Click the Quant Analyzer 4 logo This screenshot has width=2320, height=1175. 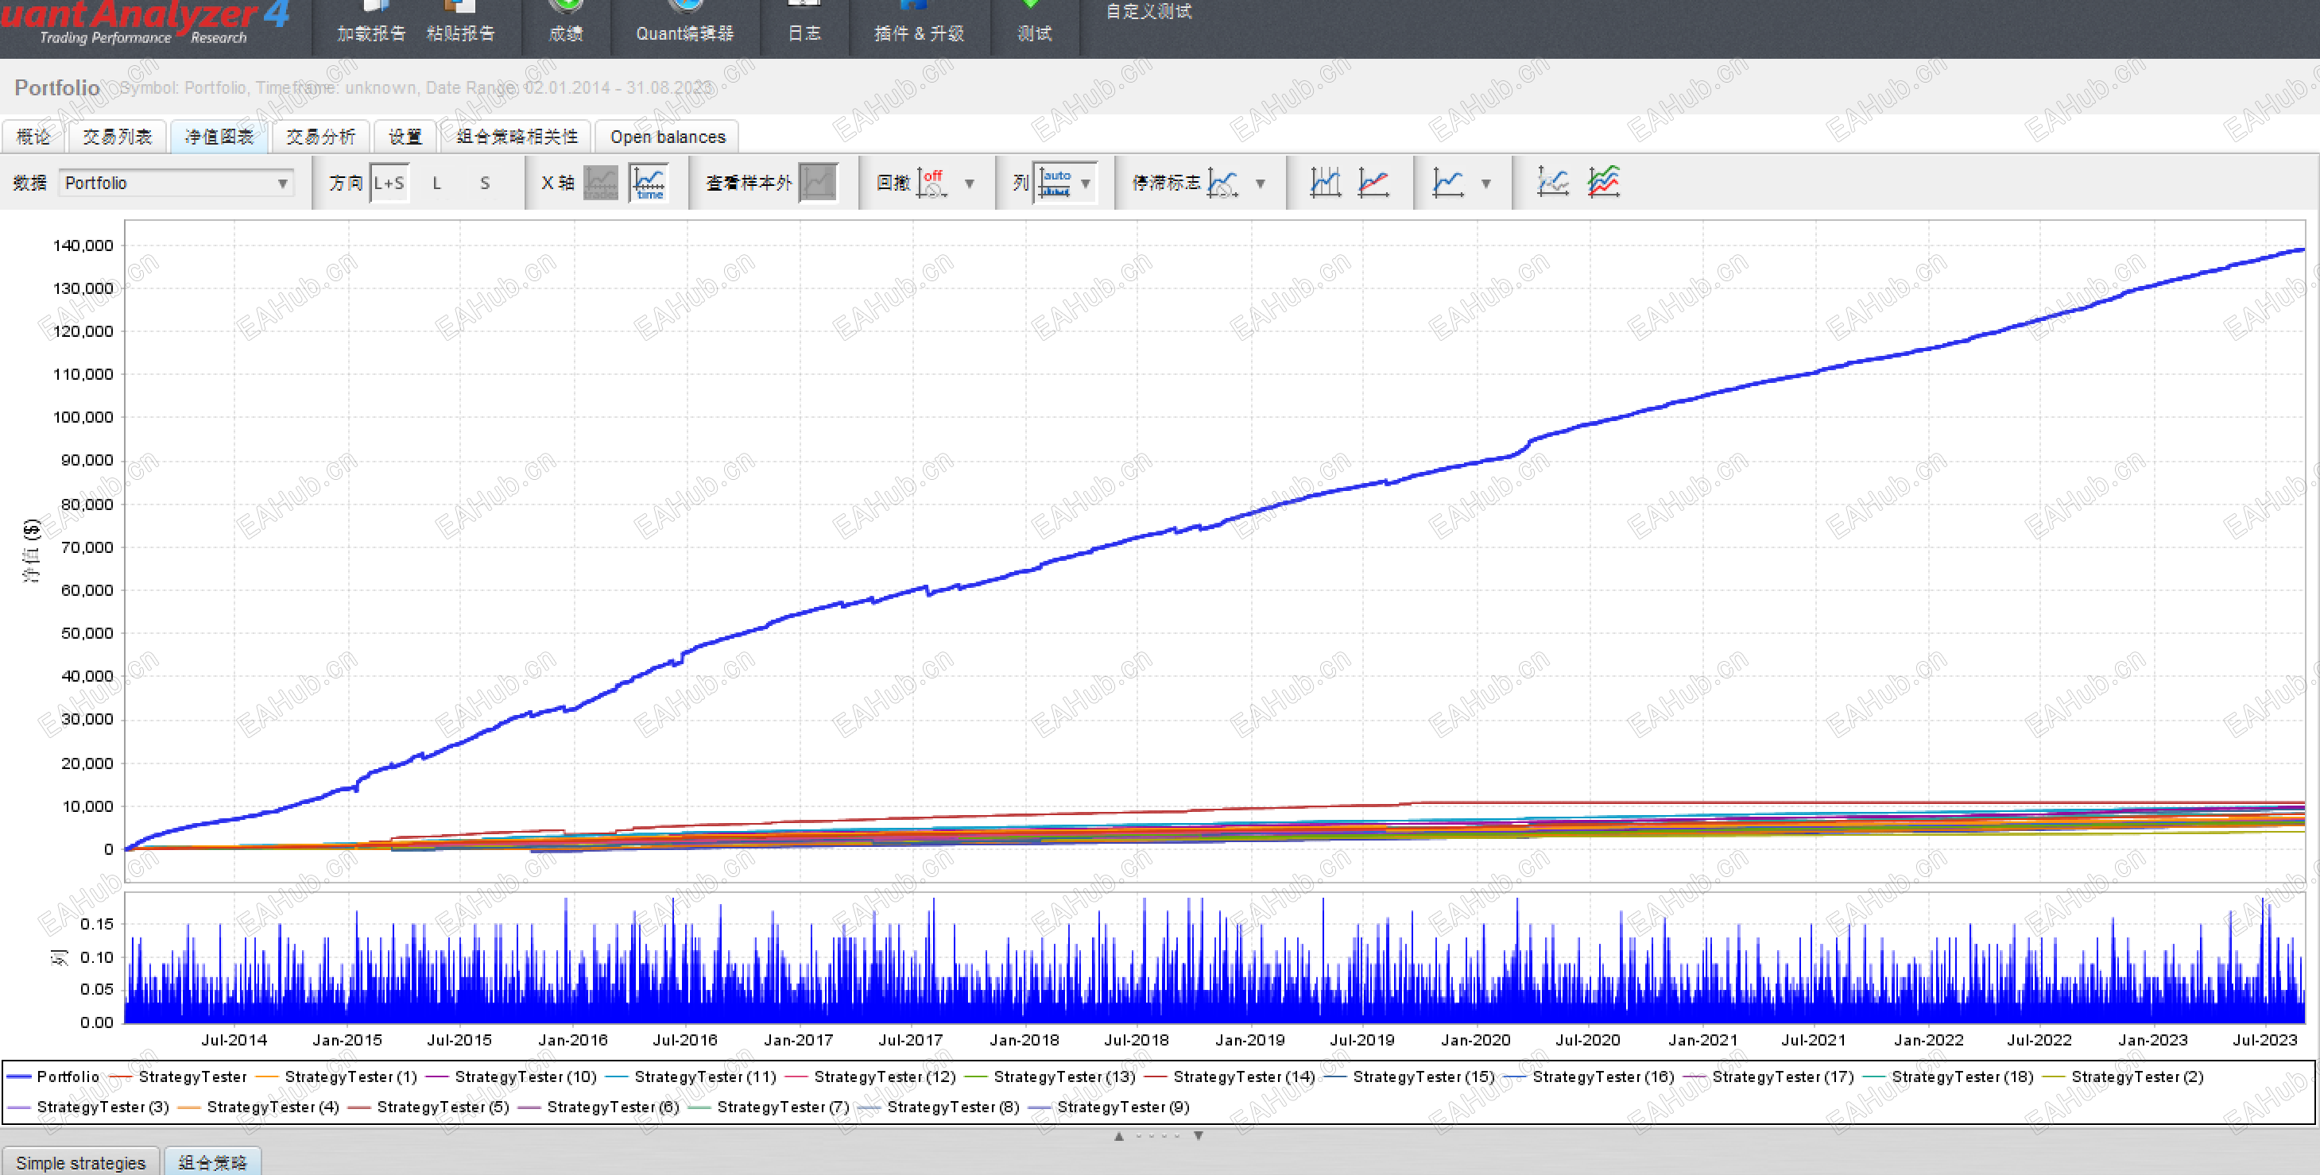tap(144, 21)
